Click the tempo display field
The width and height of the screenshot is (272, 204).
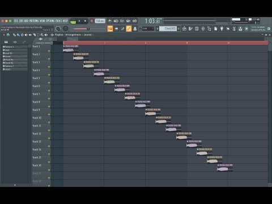(100, 21)
